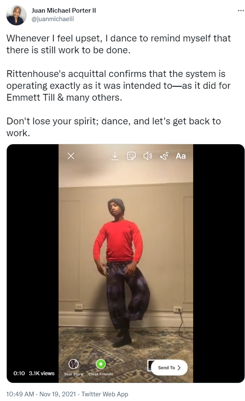Viewport: 245px width, 401px height.
Task: Share to Your Story
Action: (73, 367)
